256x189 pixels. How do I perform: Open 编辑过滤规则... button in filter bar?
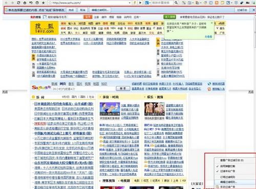[100, 10]
